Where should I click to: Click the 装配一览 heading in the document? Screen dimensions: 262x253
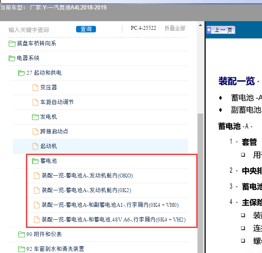236,81
